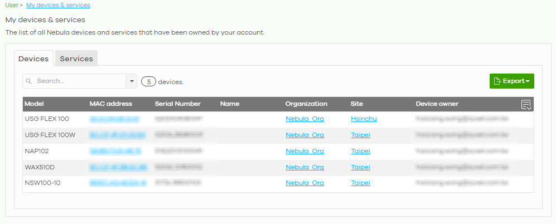
Task: Open Taipei site link for WAX510D
Action: 360,167
